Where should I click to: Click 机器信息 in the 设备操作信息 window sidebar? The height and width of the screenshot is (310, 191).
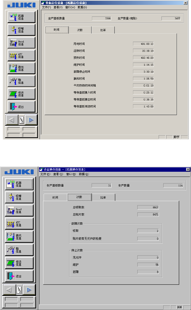click(x=20, y=184)
